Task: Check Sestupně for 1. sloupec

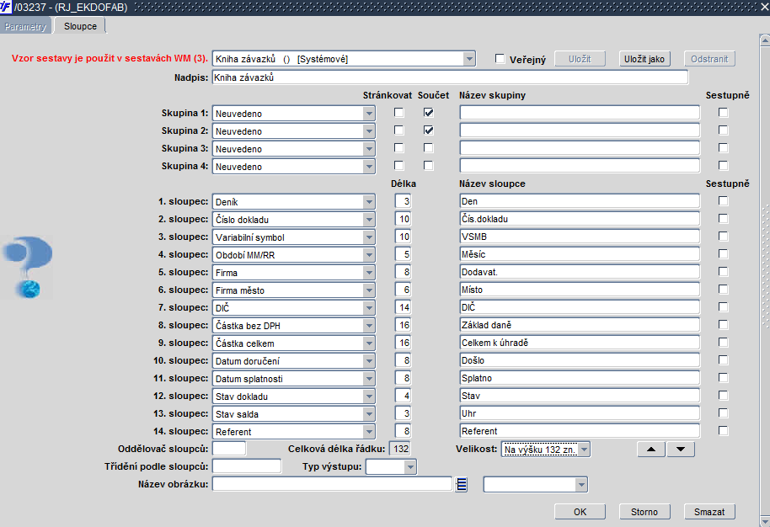Action: pos(724,201)
